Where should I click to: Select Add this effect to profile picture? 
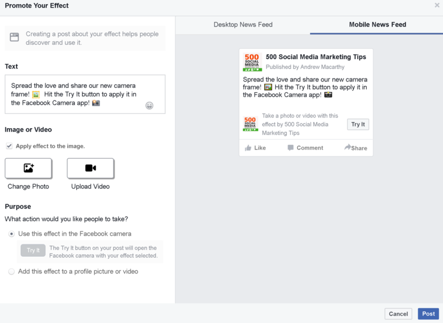click(x=11, y=272)
